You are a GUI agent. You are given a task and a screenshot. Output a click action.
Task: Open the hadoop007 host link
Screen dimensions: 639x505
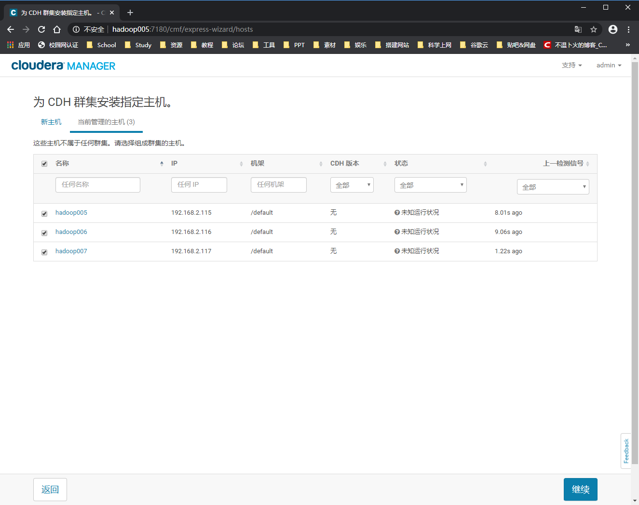71,251
